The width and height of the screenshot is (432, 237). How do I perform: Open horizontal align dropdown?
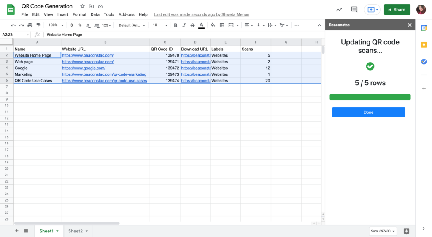click(x=248, y=25)
